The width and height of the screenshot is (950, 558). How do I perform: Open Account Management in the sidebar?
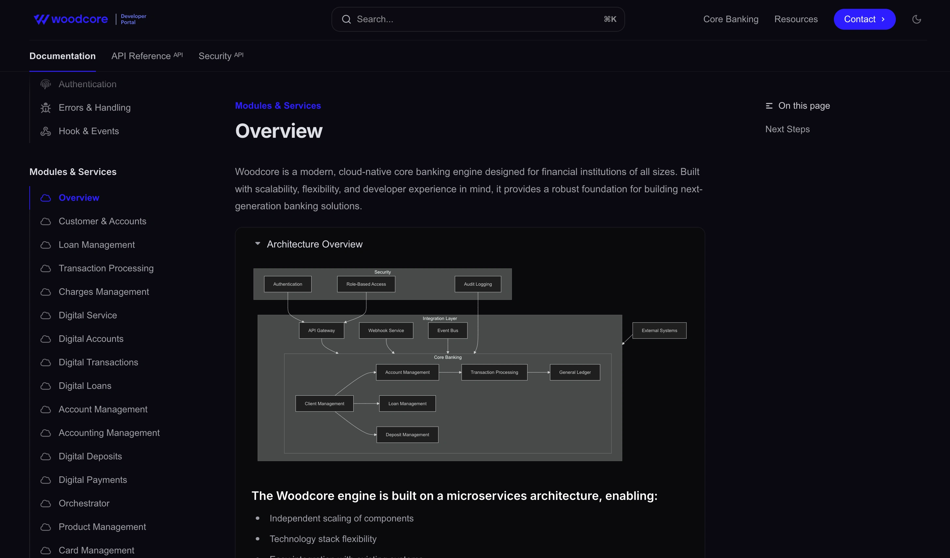click(103, 409)
